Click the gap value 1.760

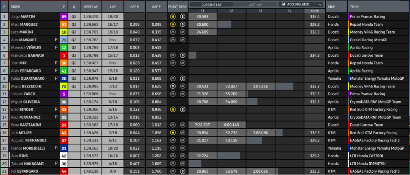157,171
